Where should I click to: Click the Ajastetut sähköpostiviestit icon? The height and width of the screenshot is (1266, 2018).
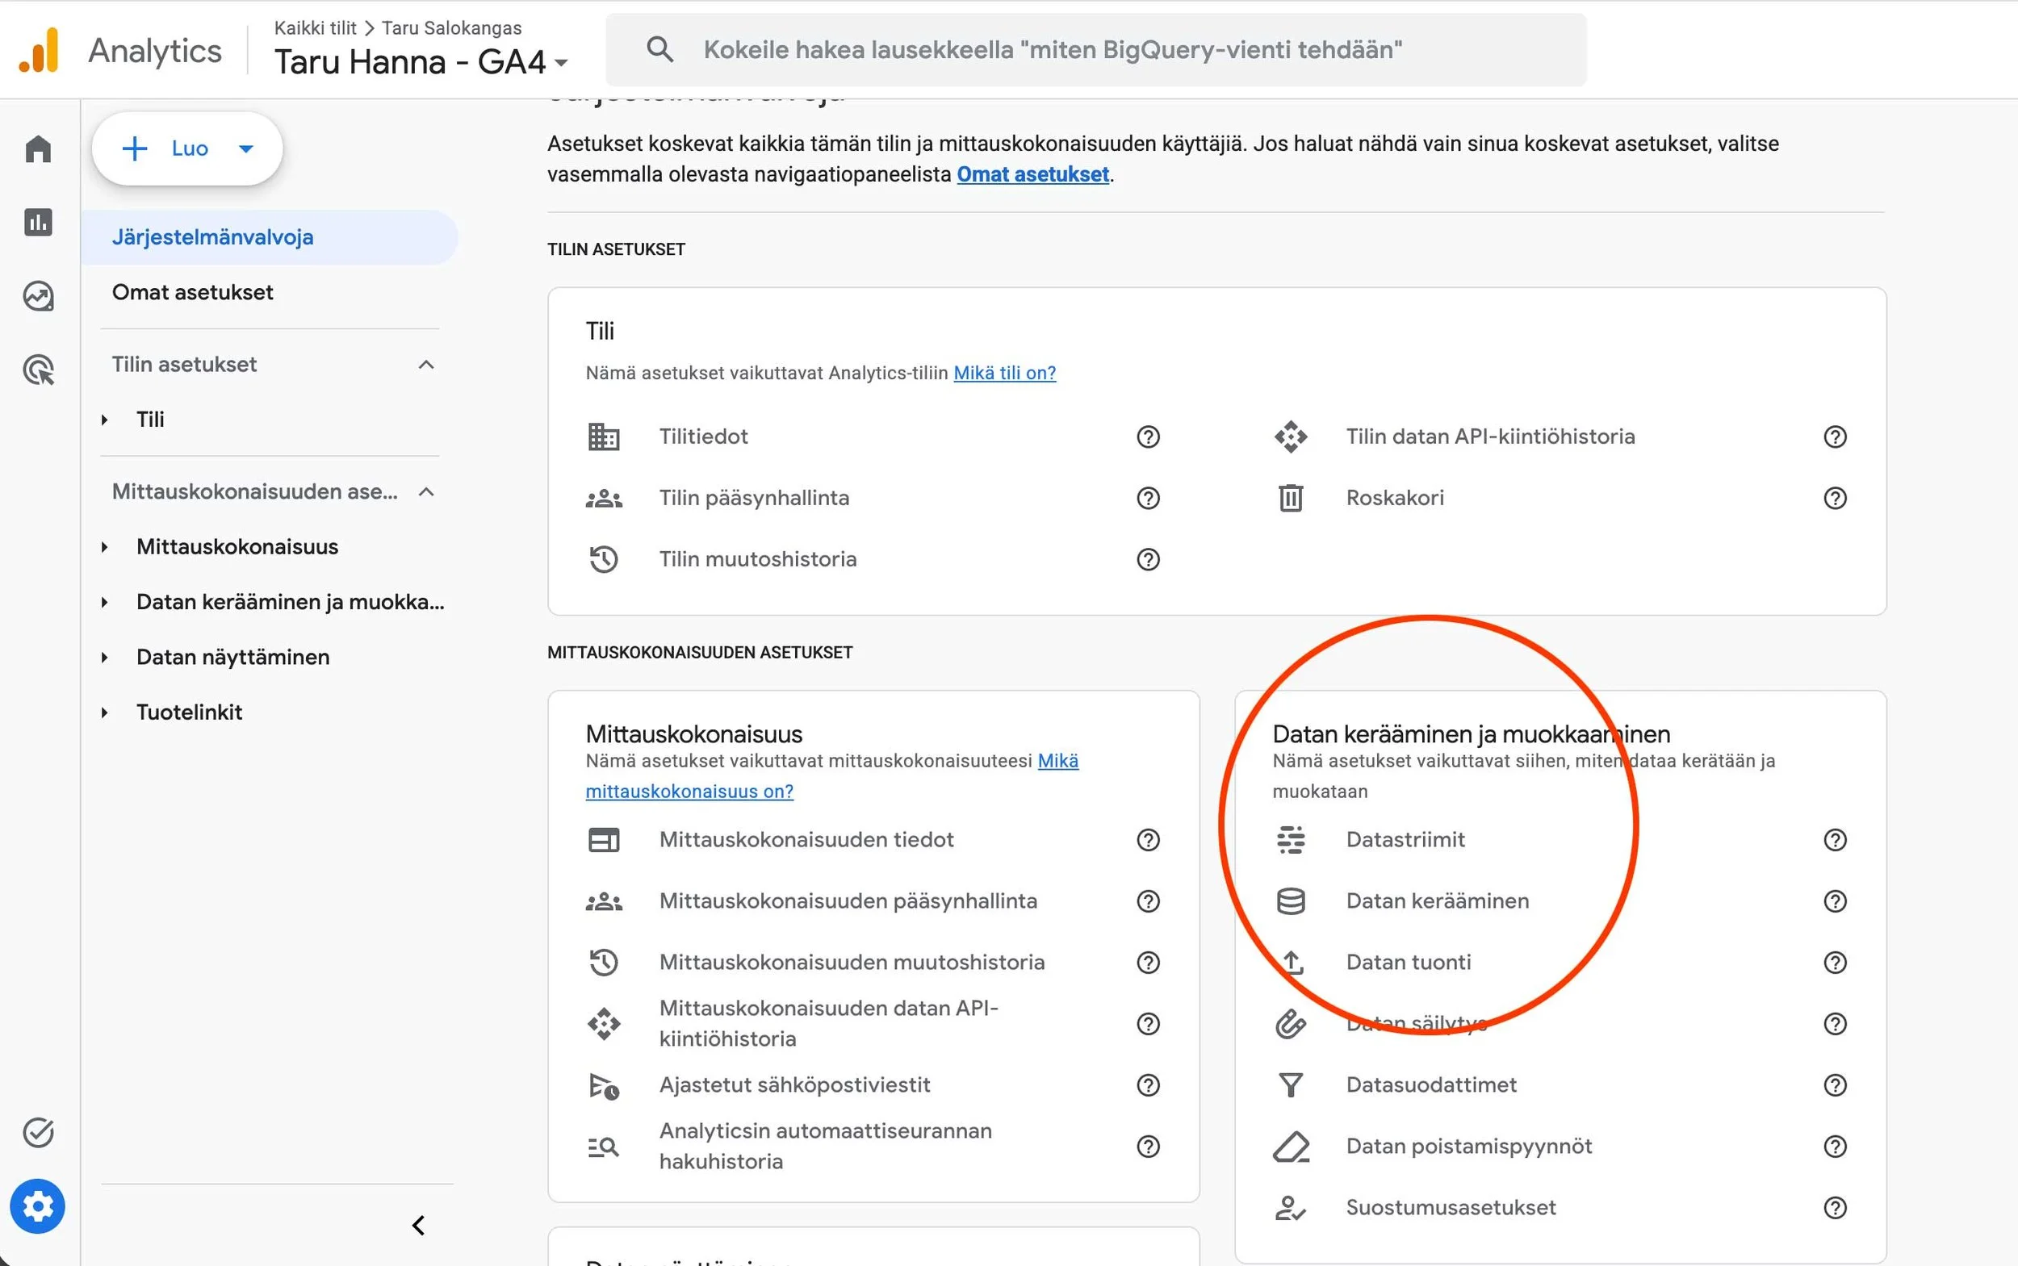[603, 1085]
